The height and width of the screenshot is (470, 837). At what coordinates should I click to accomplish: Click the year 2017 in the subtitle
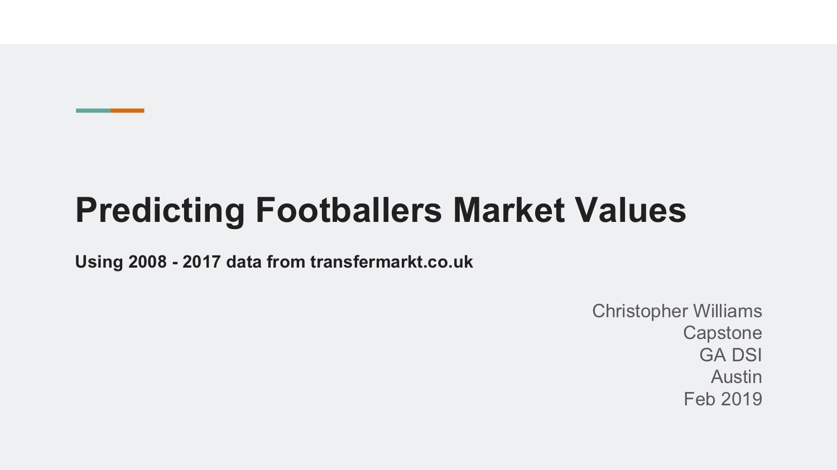(201, 261)
